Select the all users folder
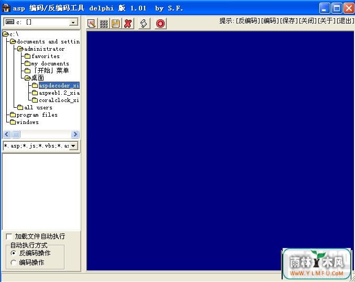The height and width of the screenshot is (282, 355). [35, 107]
